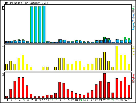Click day label "18" on the bottom axis
This screenshot has height=103, width=136.
[x=76, y=100]
